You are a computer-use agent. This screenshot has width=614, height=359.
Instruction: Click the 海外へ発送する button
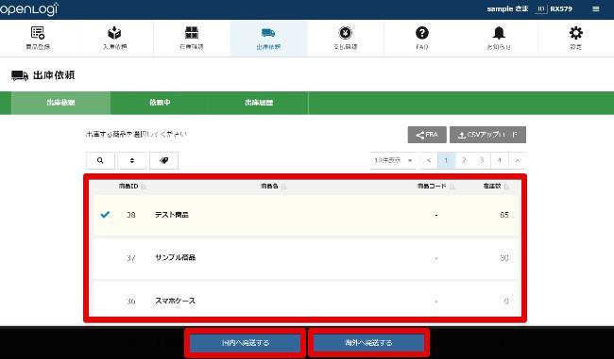[x=368, y=343]
